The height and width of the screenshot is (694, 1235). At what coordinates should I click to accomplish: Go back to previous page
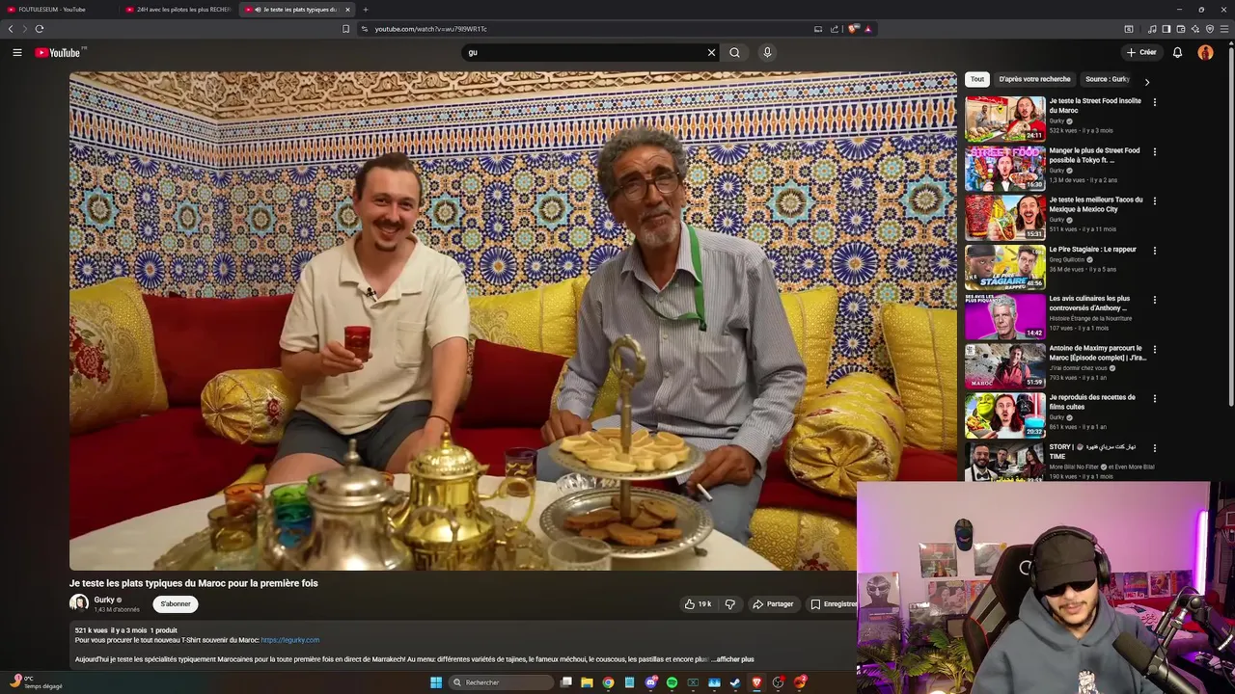click(x=11, y=29)
